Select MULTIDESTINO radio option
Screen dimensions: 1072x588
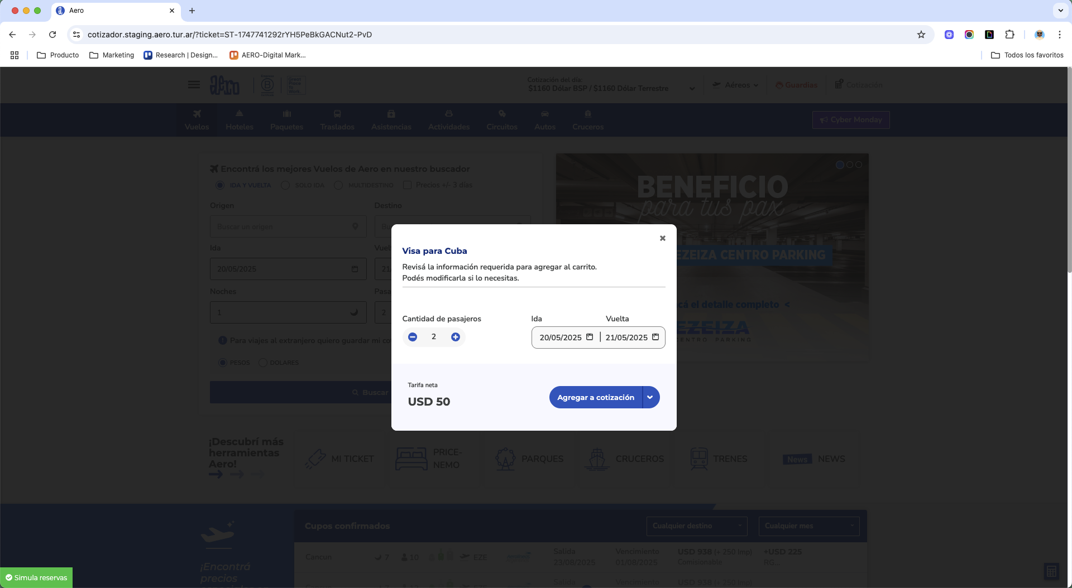[338, 185]
